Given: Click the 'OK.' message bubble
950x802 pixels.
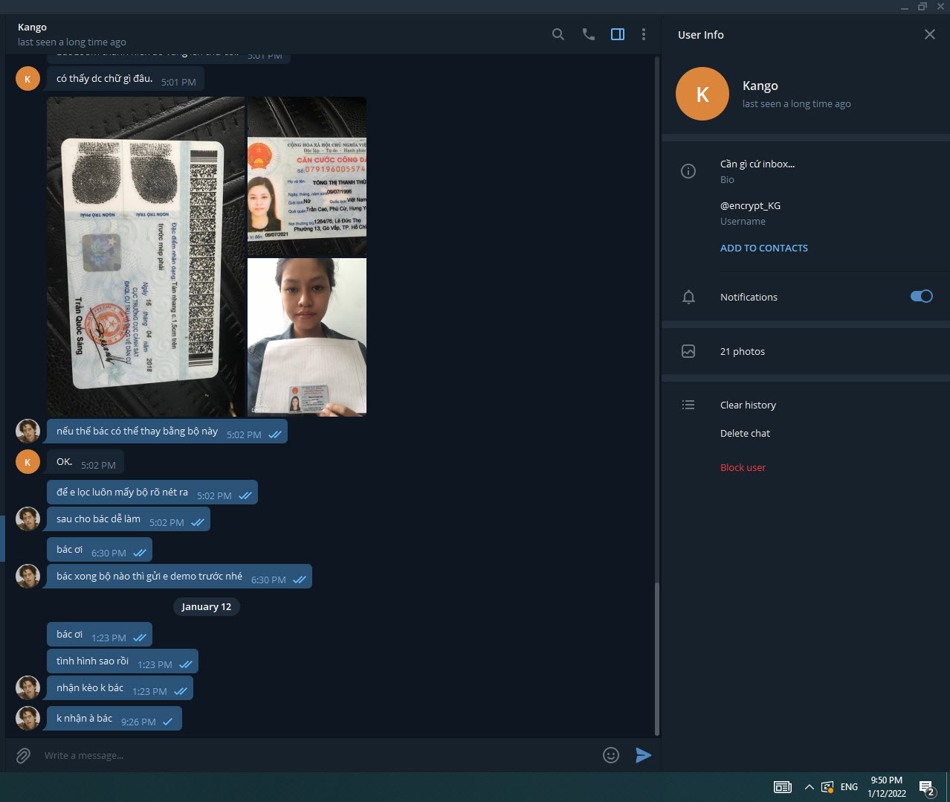Looking at the screenshot, I should click(85, 462).
